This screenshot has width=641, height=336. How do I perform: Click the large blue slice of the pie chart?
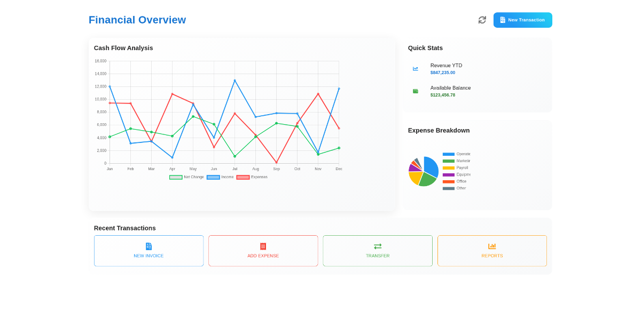(x=432, y=166)
